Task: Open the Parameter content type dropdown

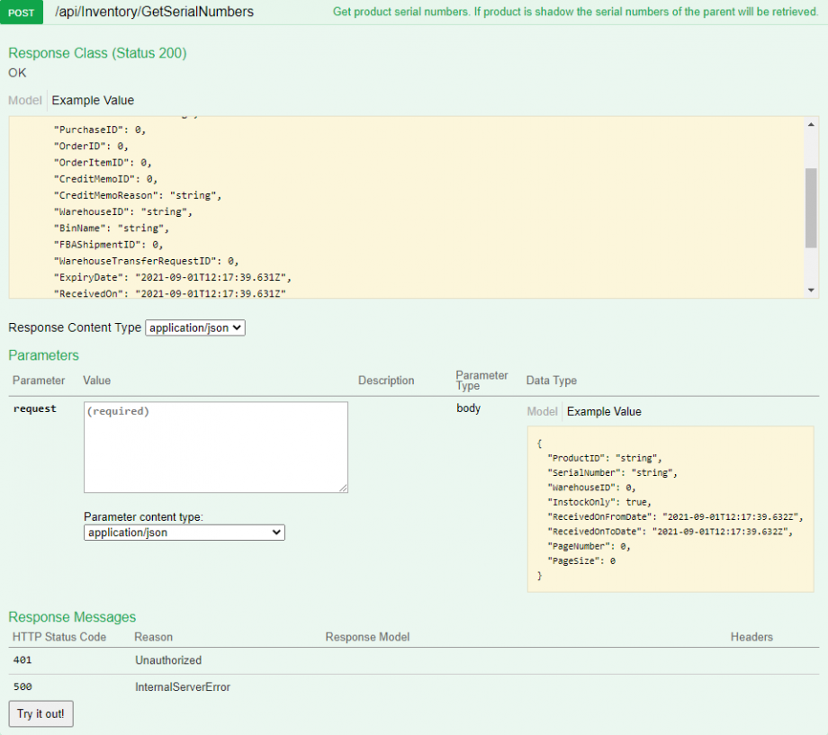Action: point(184,532)
